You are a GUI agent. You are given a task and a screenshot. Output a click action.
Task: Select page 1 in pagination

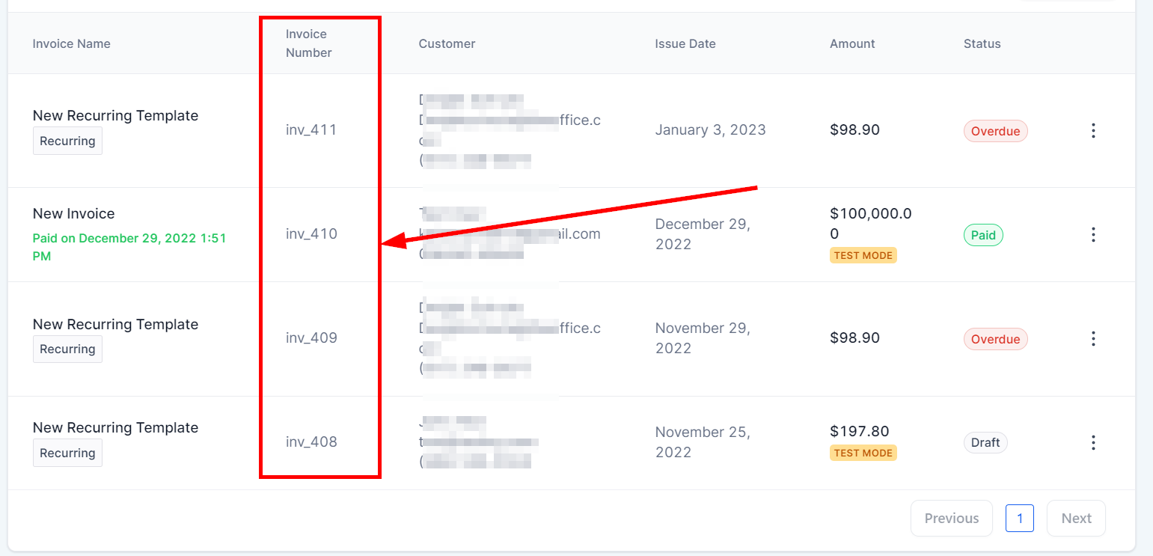[x=1019, y=518]
